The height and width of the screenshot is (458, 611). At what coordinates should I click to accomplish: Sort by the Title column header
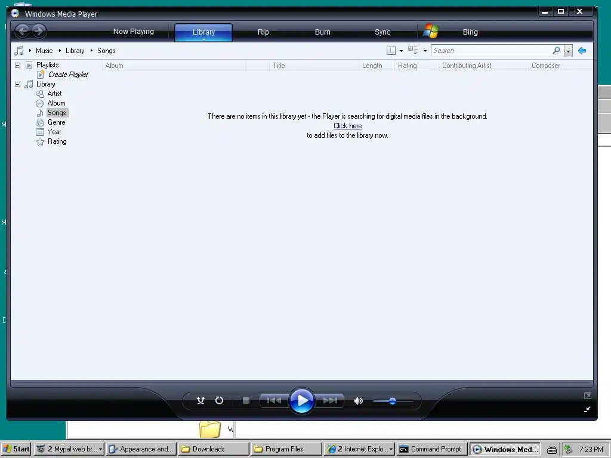coord(314,66)
